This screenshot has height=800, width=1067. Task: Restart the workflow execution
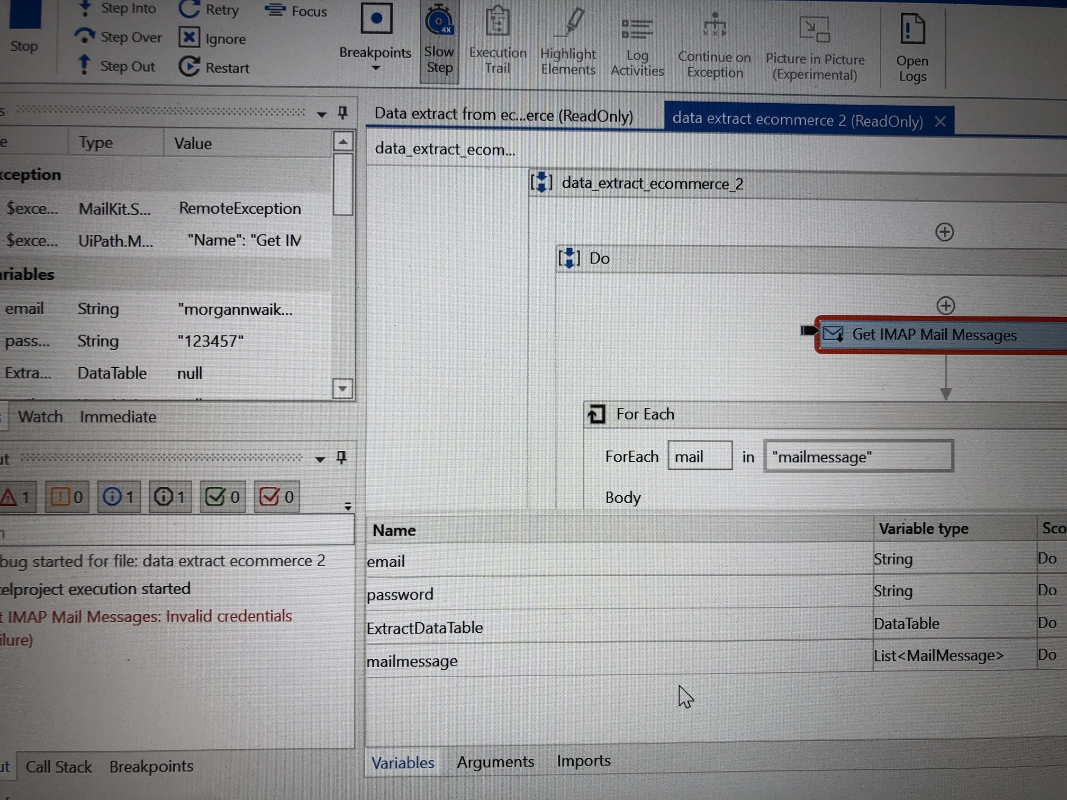189,67
